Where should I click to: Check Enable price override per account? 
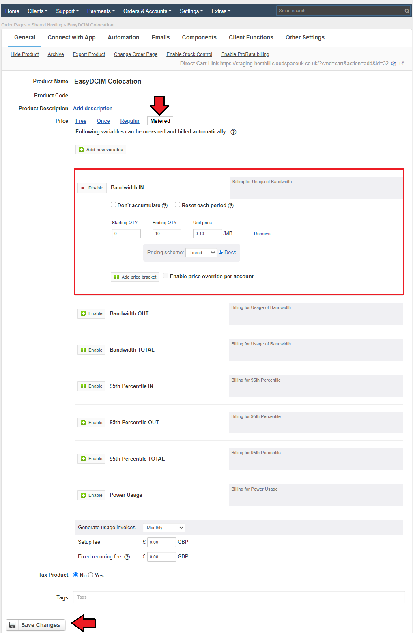(x=166, y=276)
